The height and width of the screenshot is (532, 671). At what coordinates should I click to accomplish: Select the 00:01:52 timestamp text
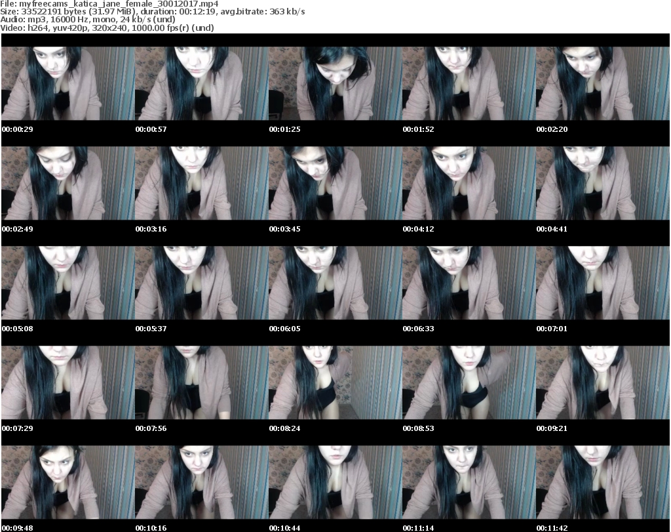418,129
